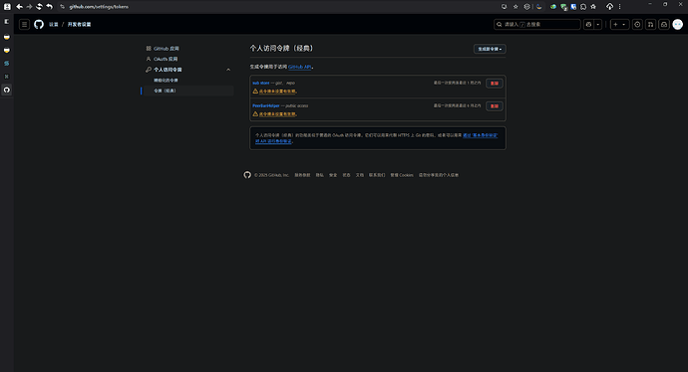688x372 pixels.
Task: Click the warning triangle in sub store row
Action: (255, 92)
